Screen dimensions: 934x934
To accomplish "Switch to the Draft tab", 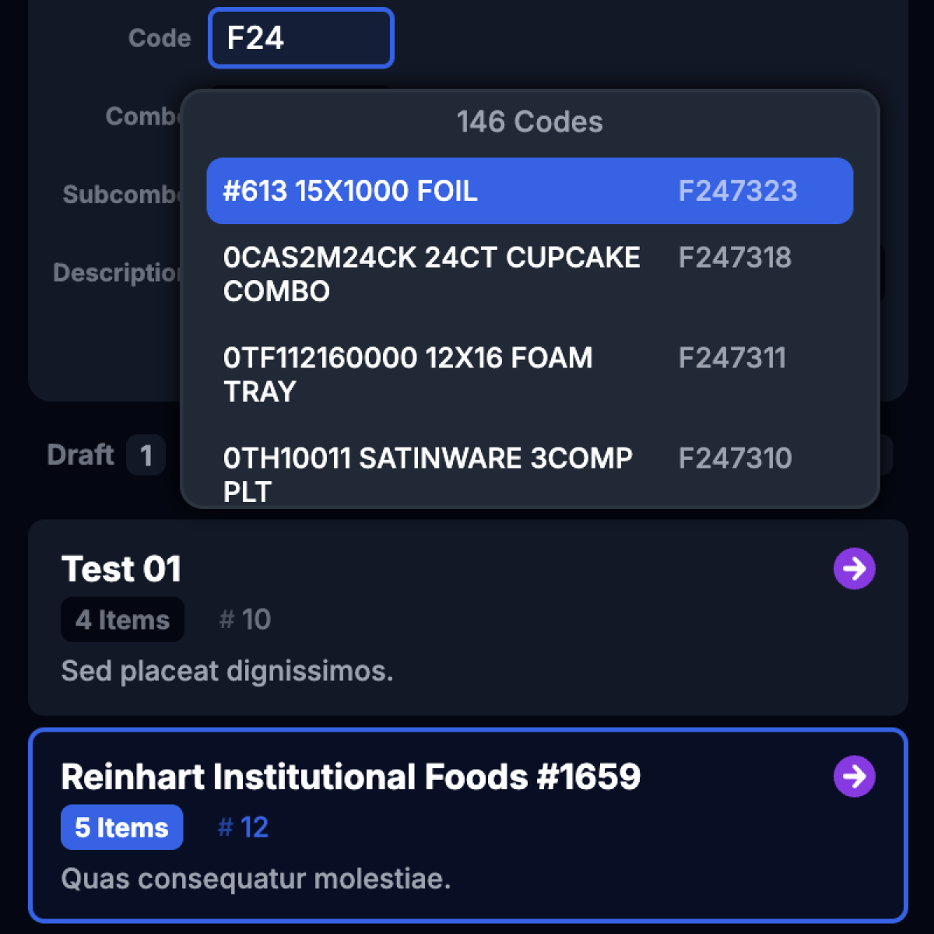I will tap(81, 455).
